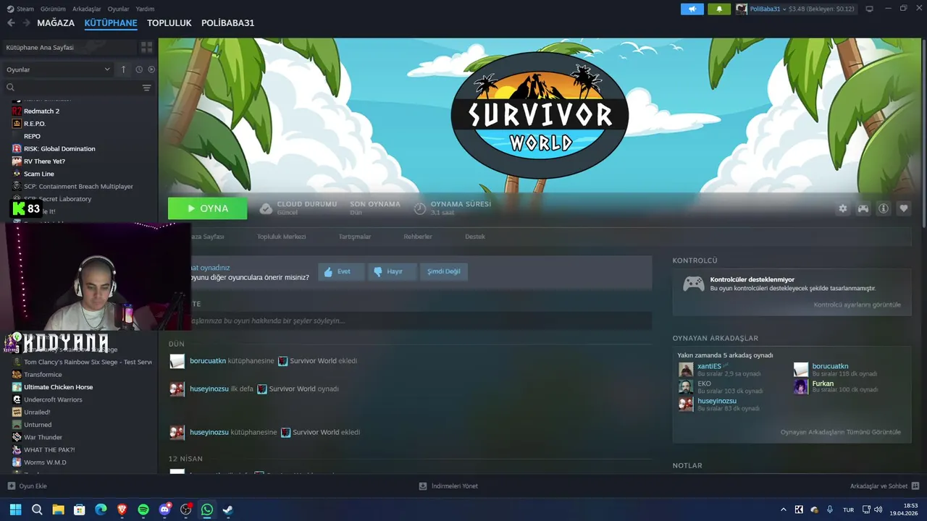The width and height of the screenshot is (927, 521).
Task: Decline recommendation with Hayır
Action: [x=392, y=272]
